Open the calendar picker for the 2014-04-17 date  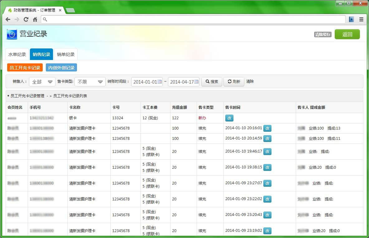(x=196, y=82)
